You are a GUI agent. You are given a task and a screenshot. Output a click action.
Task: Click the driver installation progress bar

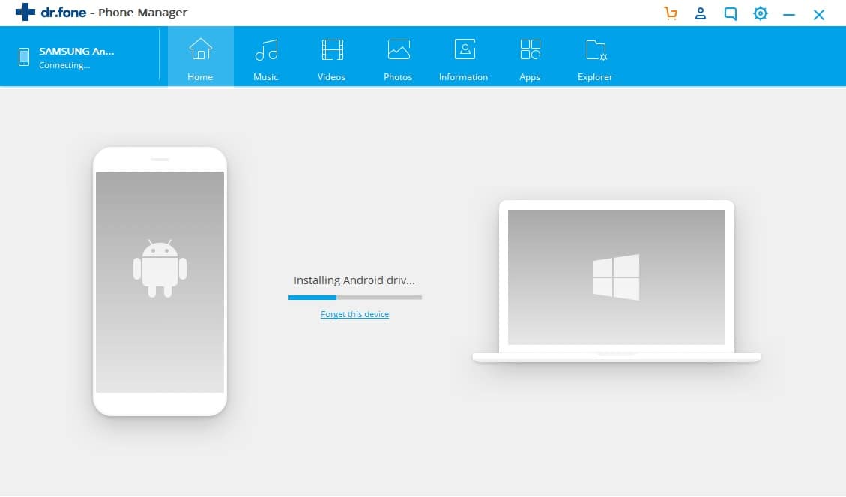click(355, 298)
